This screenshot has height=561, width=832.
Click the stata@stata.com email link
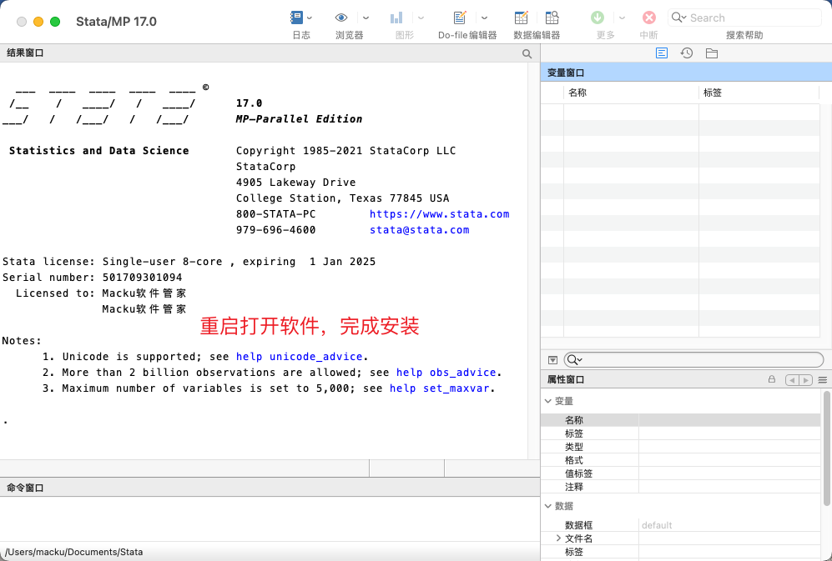pos(419,230)
